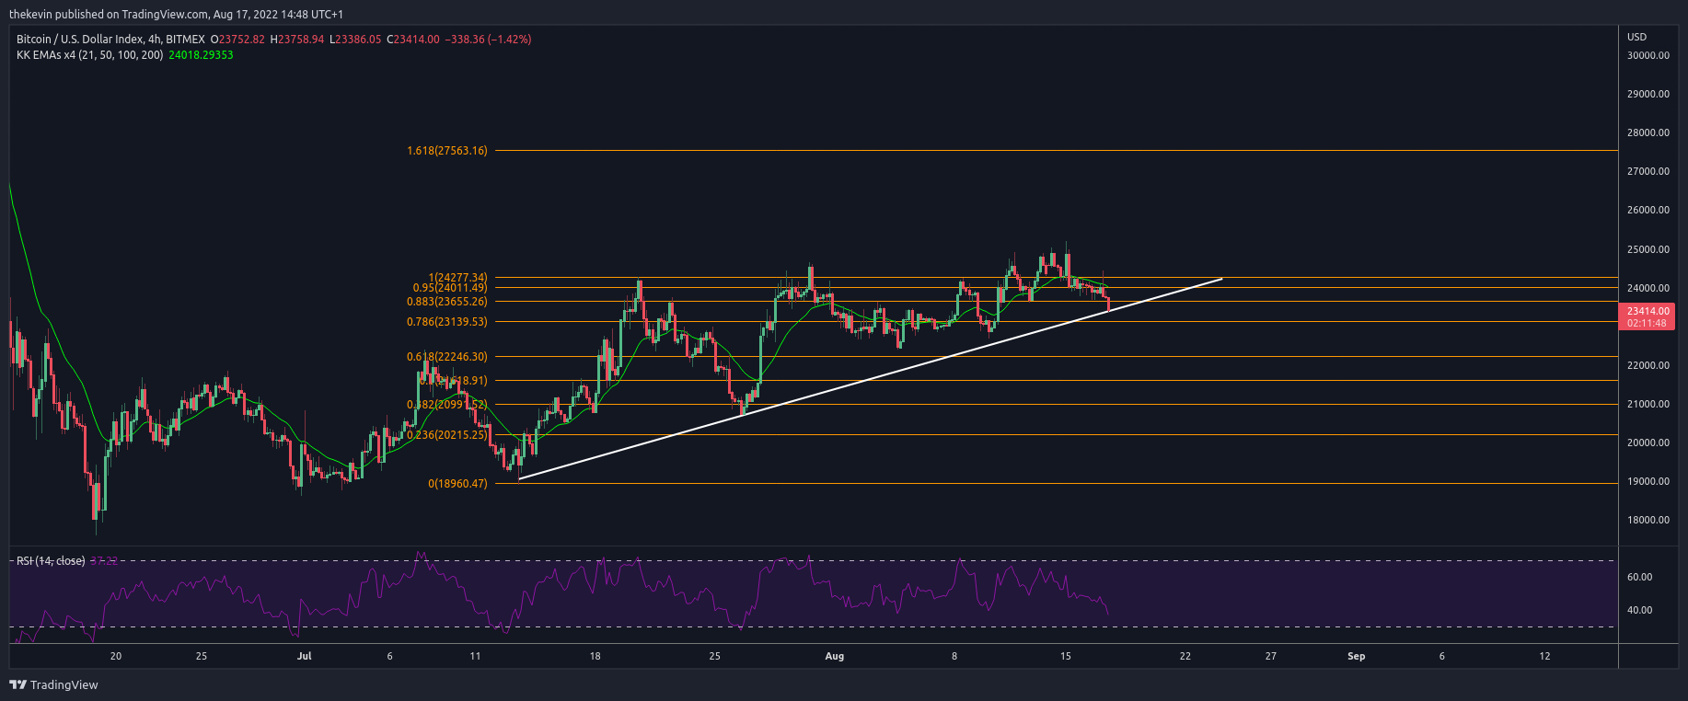Viewport: 1688px width, 701px height.
Task: Click the red current price tag 23414.00
Action: click(1648, 311)
